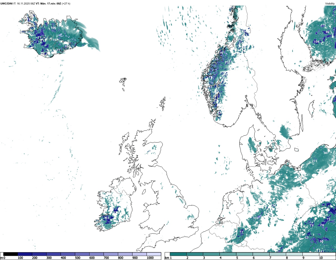Click the '102' value over Germany
The height and width of the screenshot is (260, 336).
point(256,218)
